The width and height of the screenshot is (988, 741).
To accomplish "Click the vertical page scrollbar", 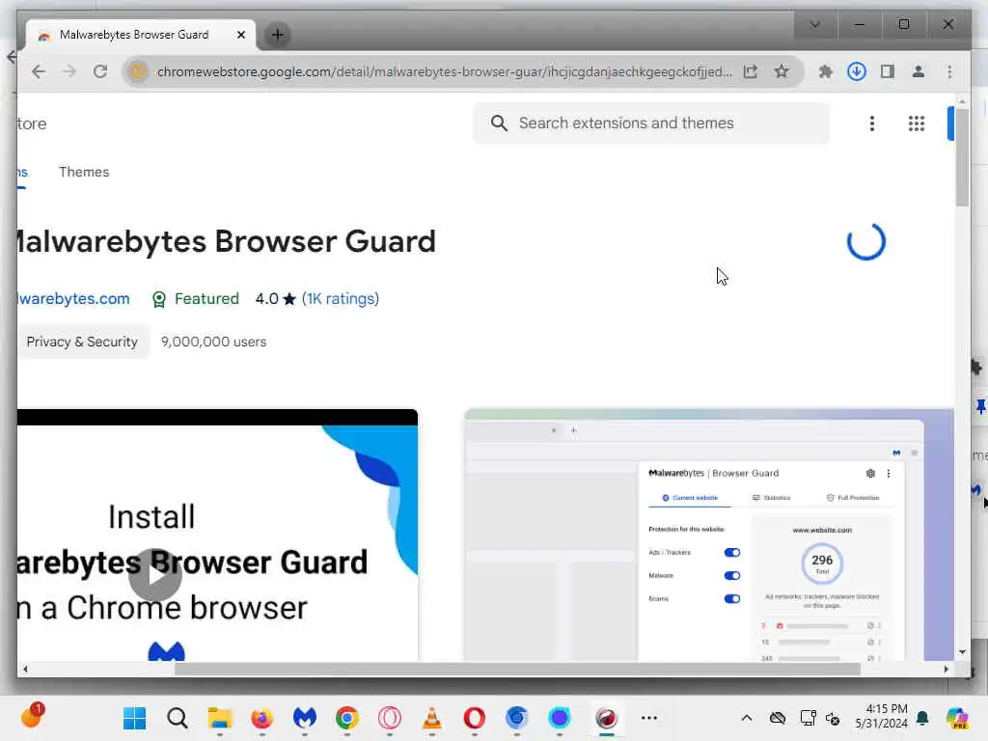I will coord(962,157).
